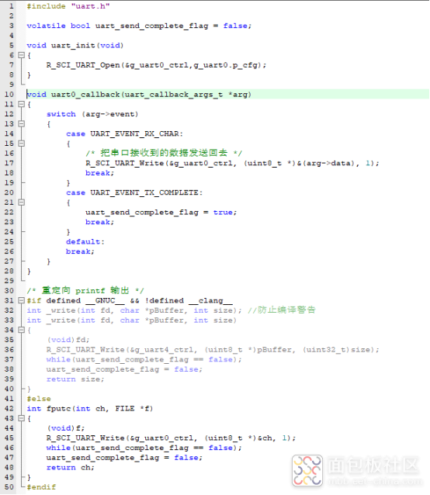Click uart_send_complete_flag declaration on line 3
Screen dimensions: 430x495
pos(152,26)
